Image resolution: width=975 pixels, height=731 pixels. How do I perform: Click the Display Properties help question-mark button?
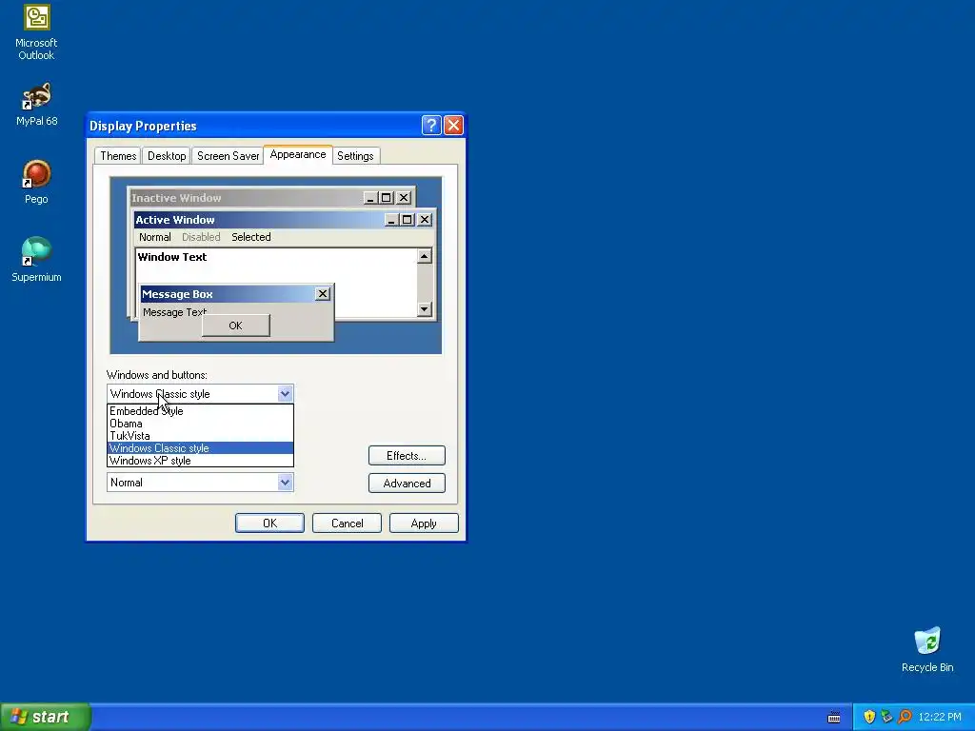pos(431,126)
